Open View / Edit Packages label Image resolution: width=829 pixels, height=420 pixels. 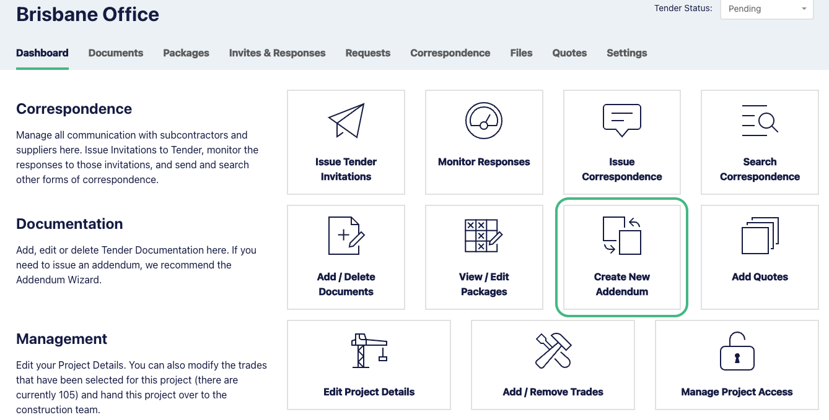(484, 284)
